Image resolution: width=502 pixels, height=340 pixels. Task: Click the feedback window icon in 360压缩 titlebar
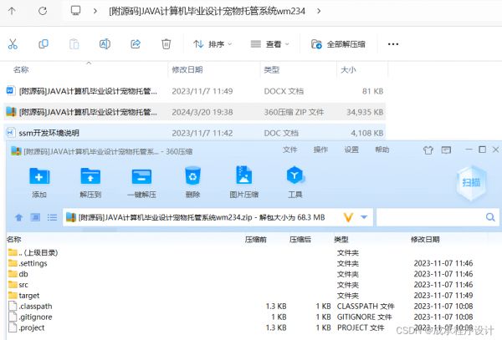[x=446, y=150]
